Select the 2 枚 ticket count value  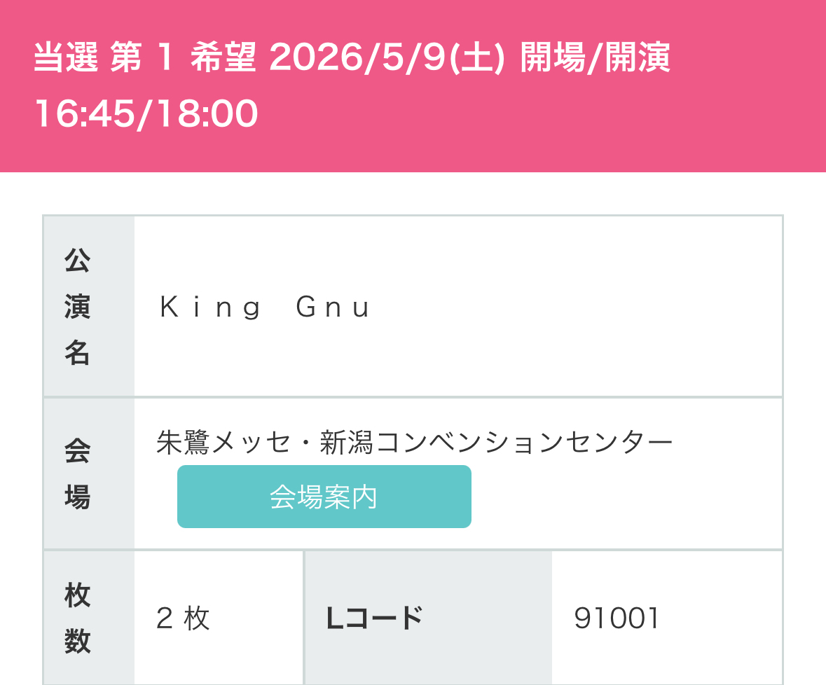pyautogui.click(x=183, y=618)
